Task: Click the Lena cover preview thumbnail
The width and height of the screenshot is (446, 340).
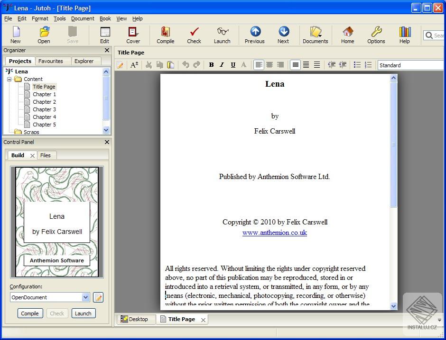Action: pos(57,222)
